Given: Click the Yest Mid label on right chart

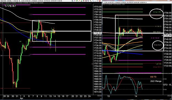Looking at the screenshot, I should (158, 45).
